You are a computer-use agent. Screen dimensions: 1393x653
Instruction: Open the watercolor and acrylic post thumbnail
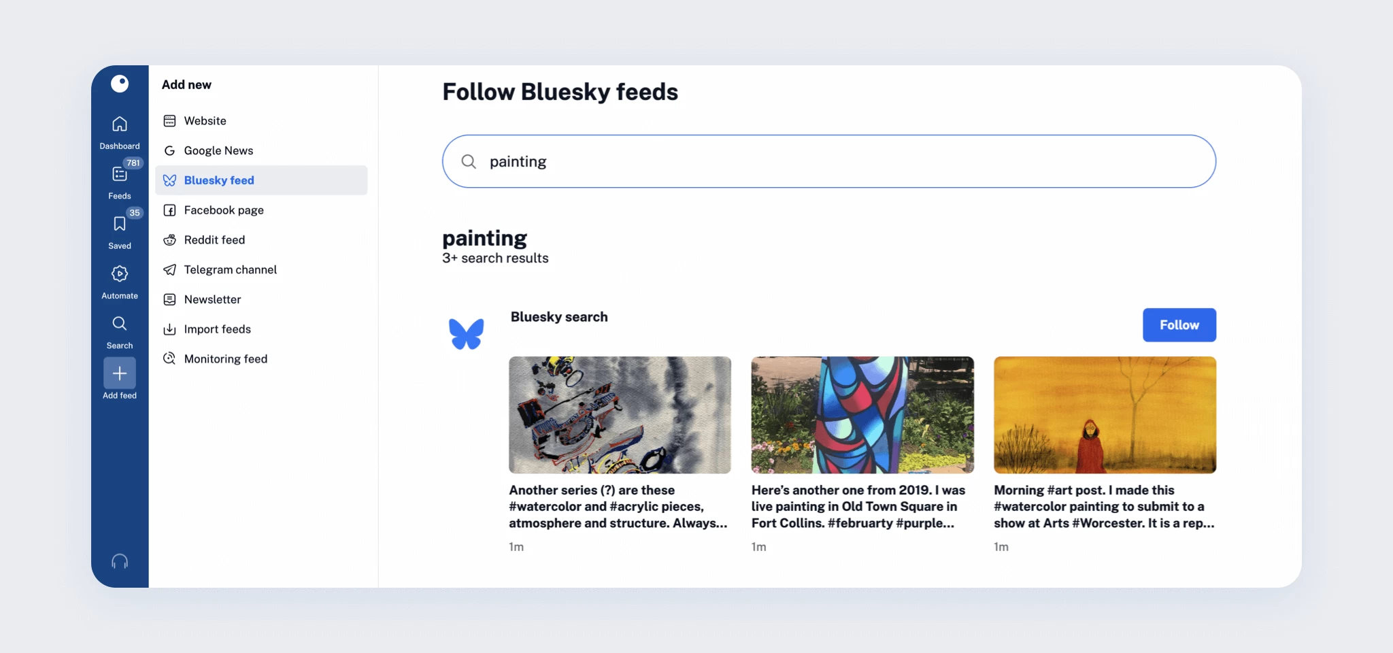(x=620, y=415)
